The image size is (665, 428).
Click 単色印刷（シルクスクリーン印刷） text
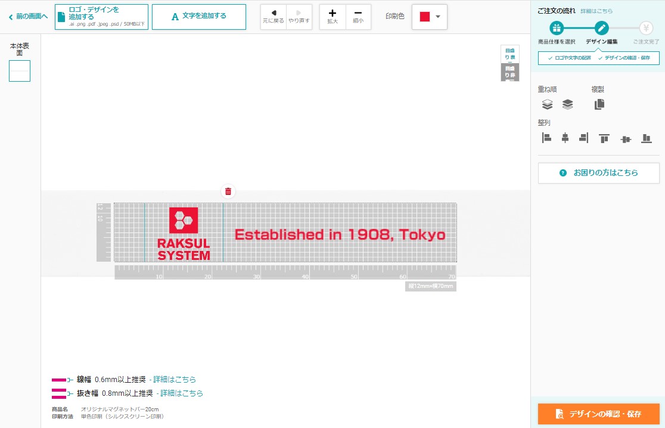(122, 417)
